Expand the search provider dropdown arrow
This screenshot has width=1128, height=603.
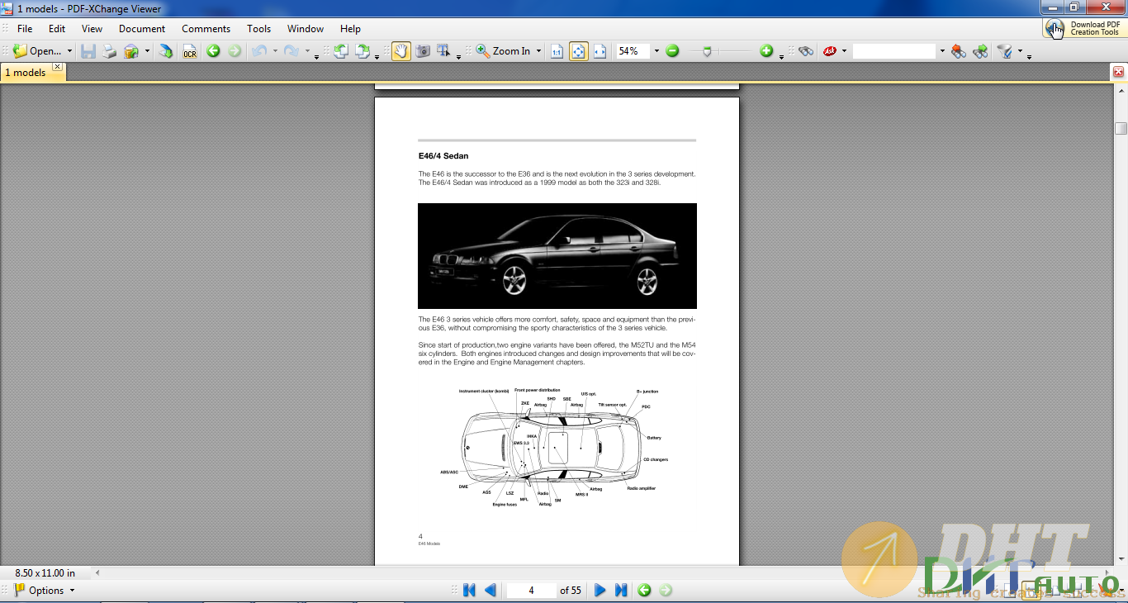[844, 51]
